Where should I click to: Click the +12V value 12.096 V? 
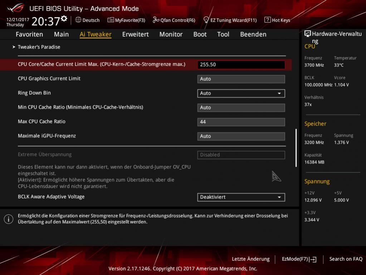(x=313, y=200)
